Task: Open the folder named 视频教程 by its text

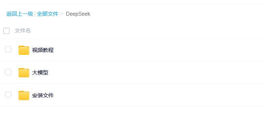Action: click(x=43, y=50)
